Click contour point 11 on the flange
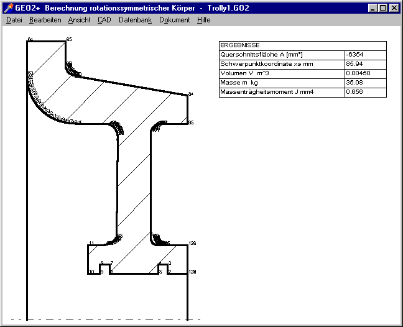This screenshot has width=403, height=327. click(x=91, y=243)
